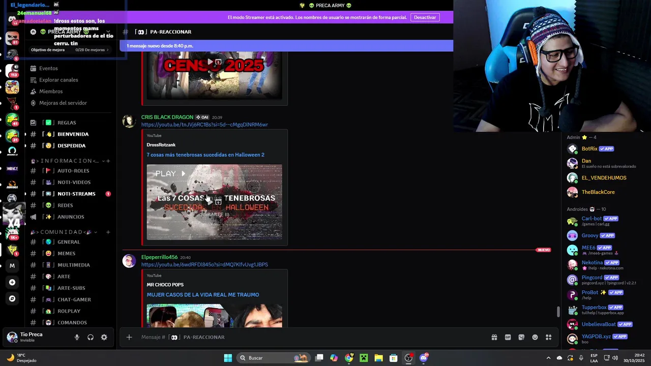The height and width of the screenshot is (366, 651).
Task: Open the sticker picker
Action: point(521,337)
